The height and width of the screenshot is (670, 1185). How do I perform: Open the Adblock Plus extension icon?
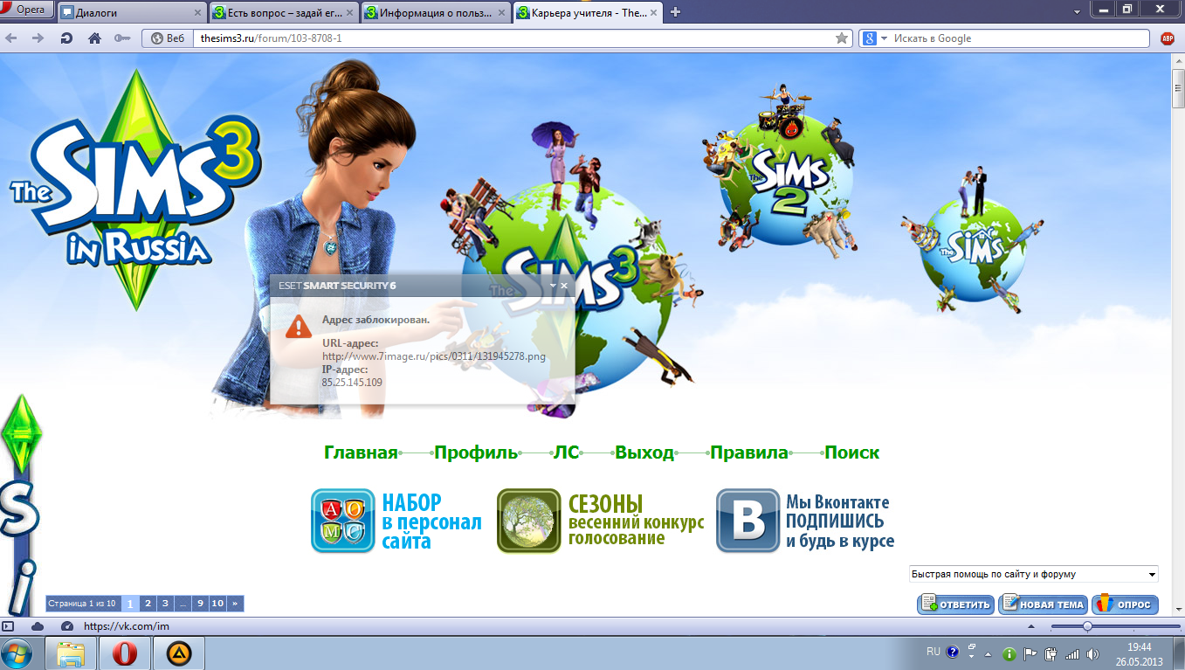click(1167, 38)
